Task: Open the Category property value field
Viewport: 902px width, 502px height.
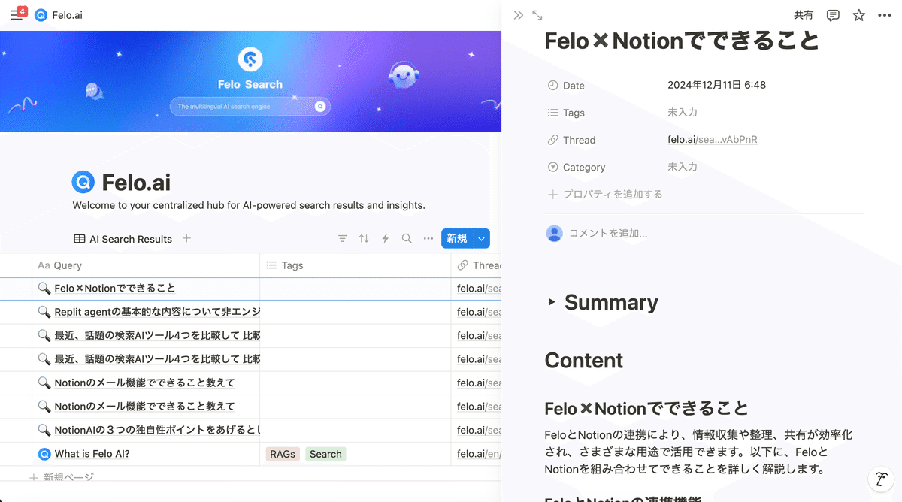Action: pyautogui.click(x=683, y=167)
